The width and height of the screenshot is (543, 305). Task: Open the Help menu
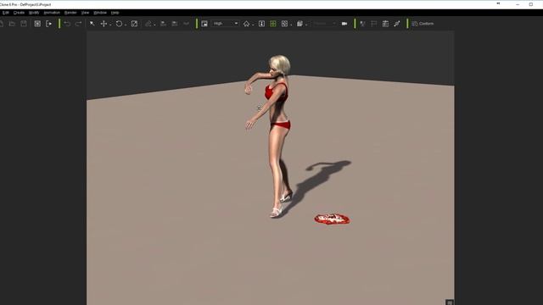point(115,13)
